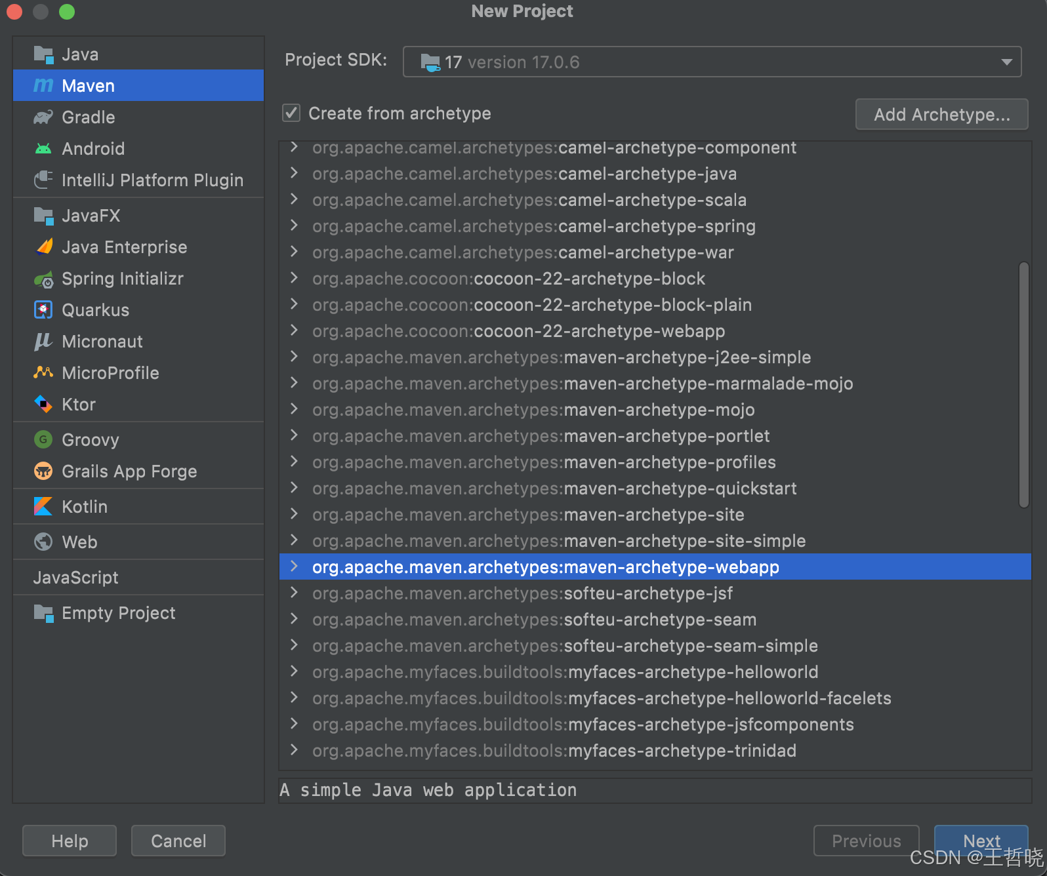This screenshot has height=876, width=1047.
Task: Click the JDK folder icon in SDK field
Action: click(430, 62)
